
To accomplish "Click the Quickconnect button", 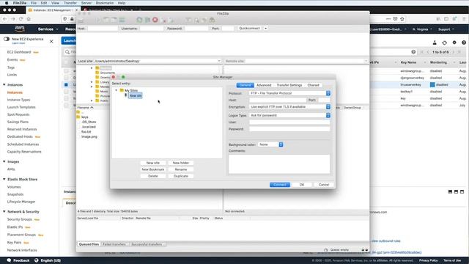I will [249, 28].
